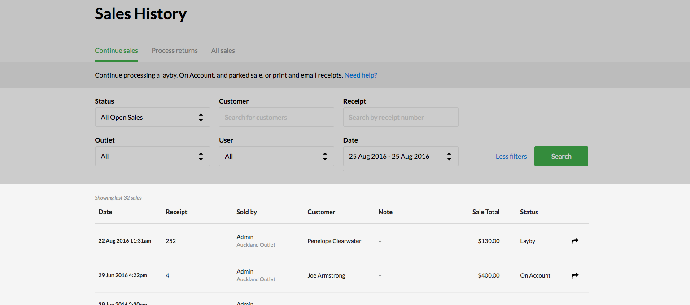Open the Date range picker dropdown
Screen dimensions: 690x305
(x=400, y=157)
